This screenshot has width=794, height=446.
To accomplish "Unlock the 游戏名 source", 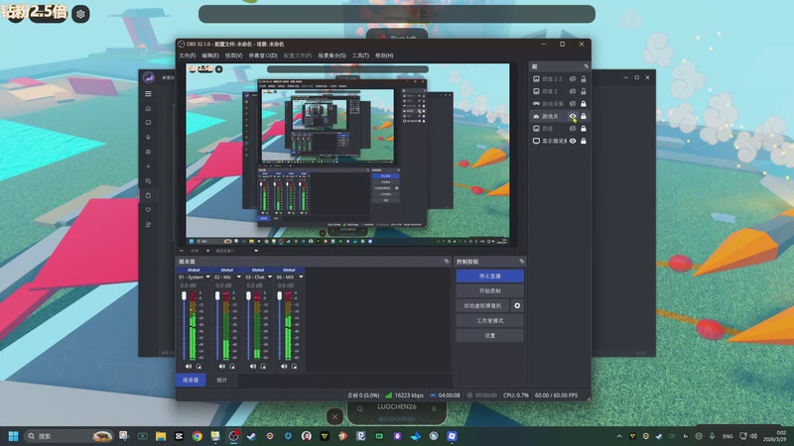I will click(x=584, y=116).
